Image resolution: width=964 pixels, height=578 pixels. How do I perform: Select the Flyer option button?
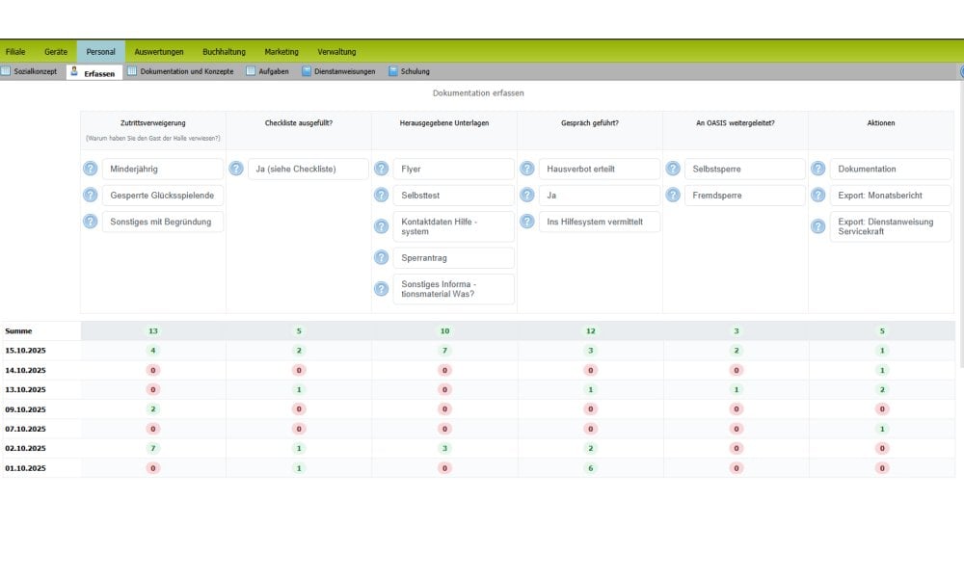[454, 169]
